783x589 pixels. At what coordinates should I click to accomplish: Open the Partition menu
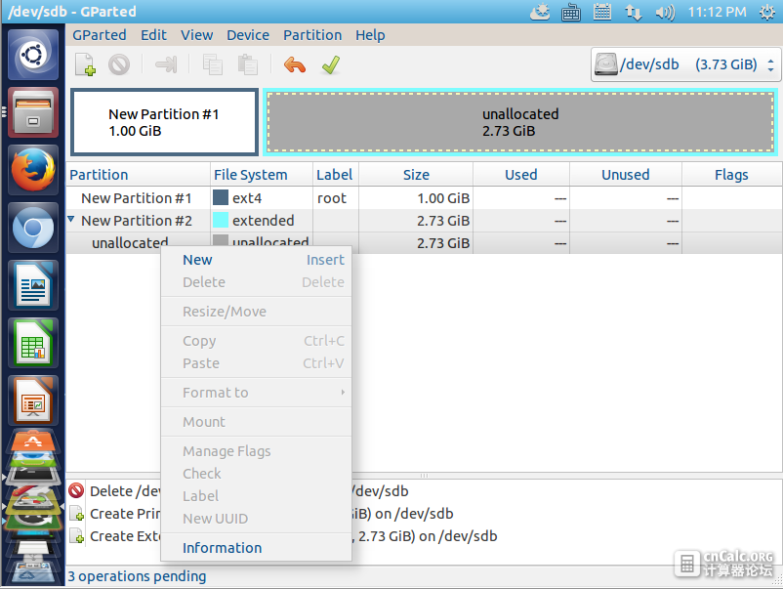(x=312, y=35)
